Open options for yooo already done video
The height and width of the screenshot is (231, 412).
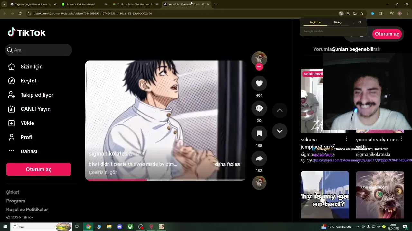pos(402,139)
